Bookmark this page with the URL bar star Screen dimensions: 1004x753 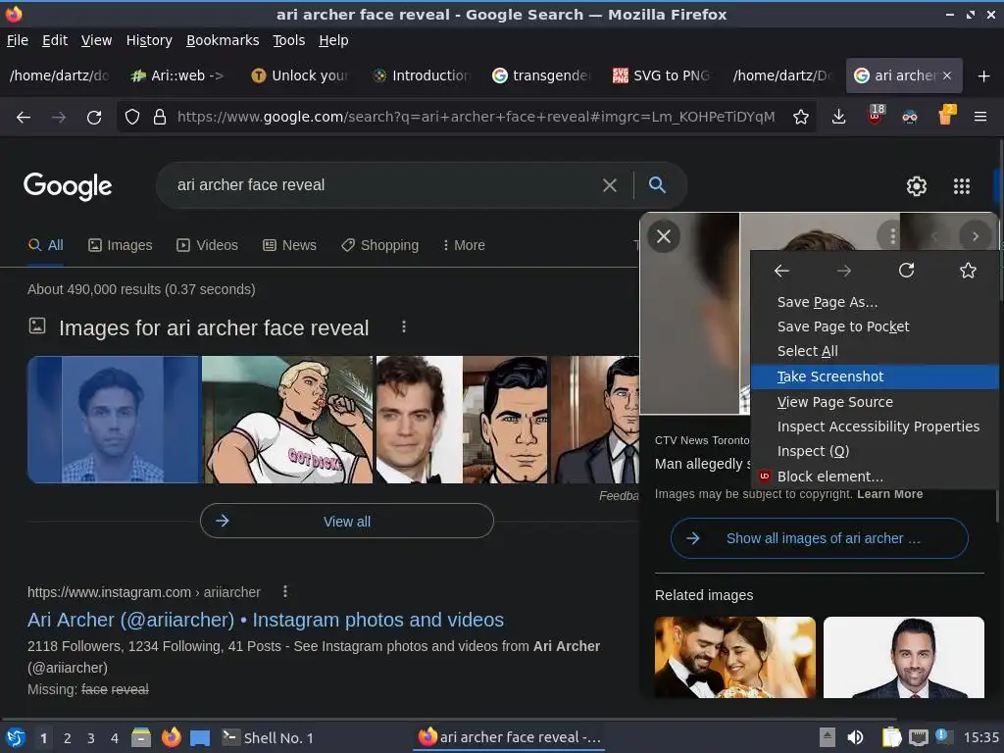click(x=800, y=118)
